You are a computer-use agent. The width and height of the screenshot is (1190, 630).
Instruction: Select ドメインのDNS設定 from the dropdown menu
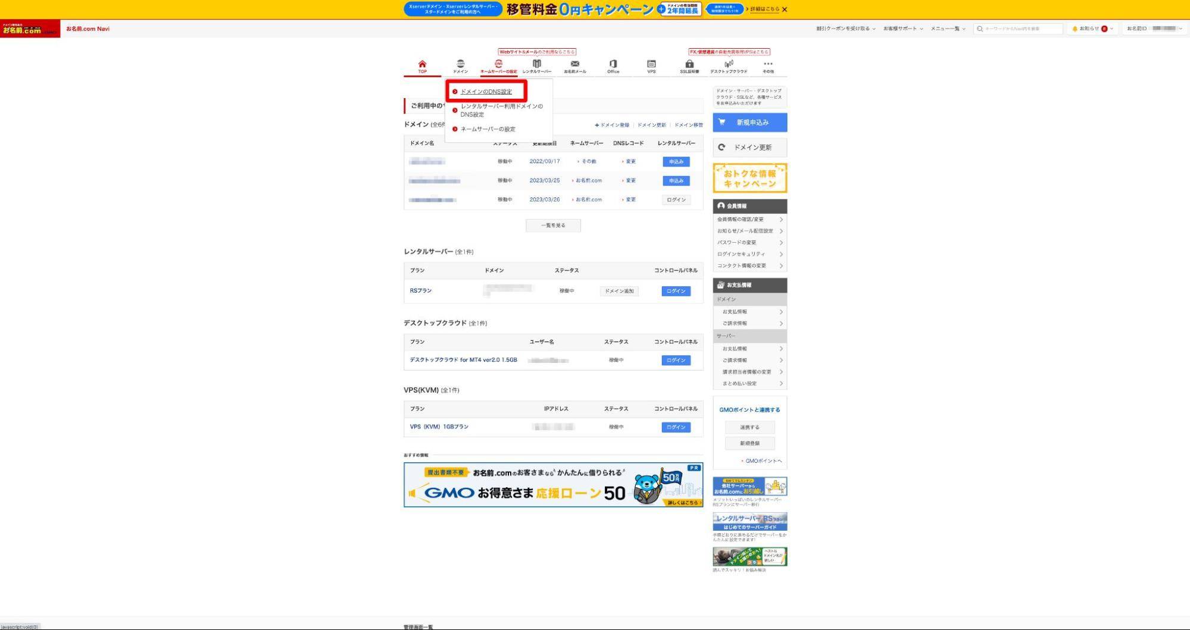point(486,92)
